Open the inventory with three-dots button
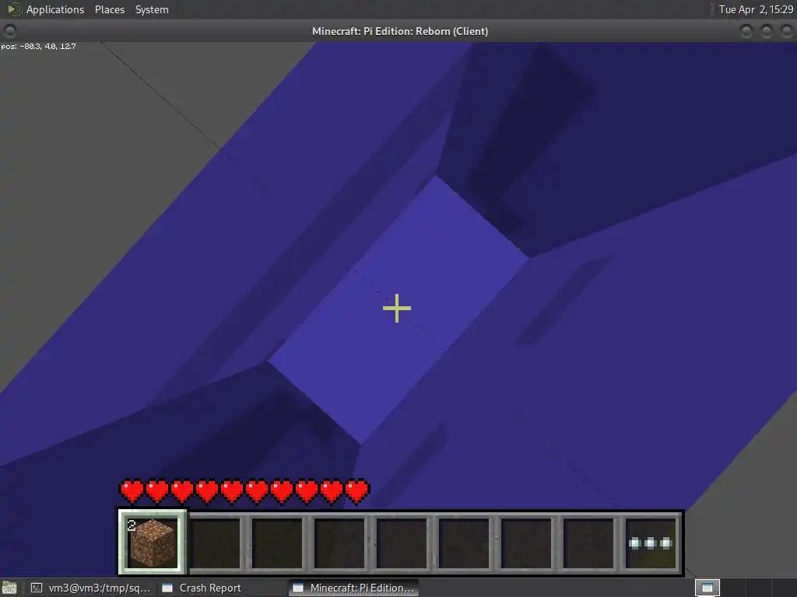 651,543
